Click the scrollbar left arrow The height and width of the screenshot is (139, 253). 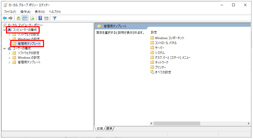tap(151, 124)
